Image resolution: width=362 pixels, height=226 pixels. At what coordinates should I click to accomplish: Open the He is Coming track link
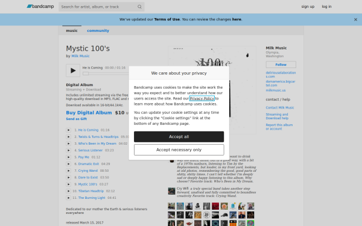coord(88,130)
